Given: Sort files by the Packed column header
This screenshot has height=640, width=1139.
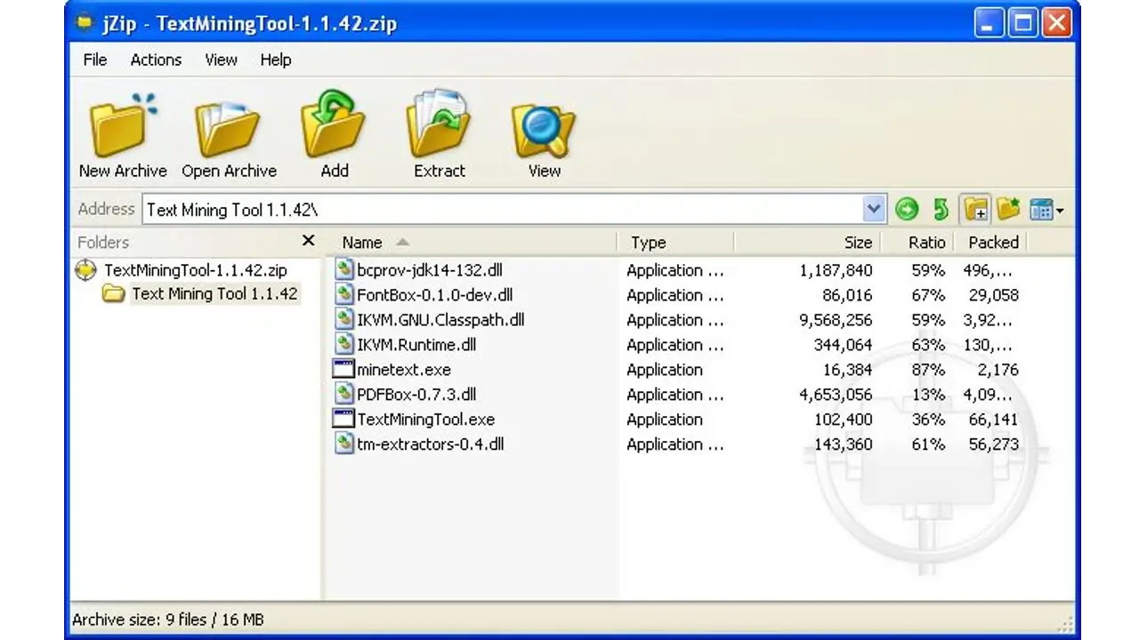Looking at the screenshot, I should [x=991, y=242].
